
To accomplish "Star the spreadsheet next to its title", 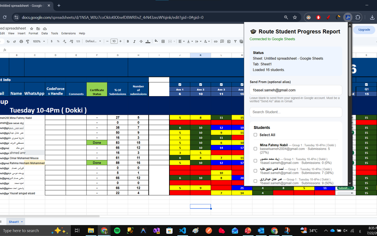I will (x=32, y=29).
